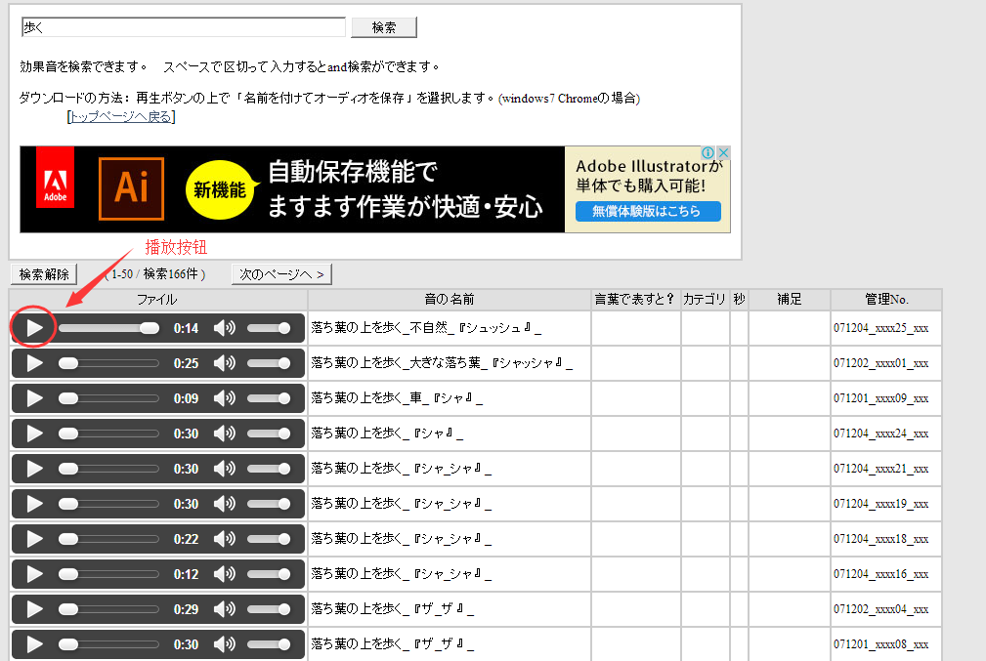Click management number 071204_xxxx24_xxx
The height and width of the screenshot is (661, 986).
click(x=881, y=434)
